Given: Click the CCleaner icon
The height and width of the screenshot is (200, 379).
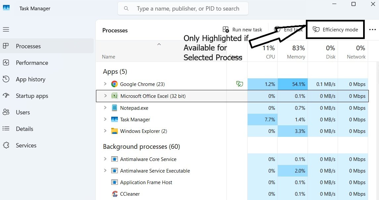Looking at the screenshot, I should click(115, 194).
